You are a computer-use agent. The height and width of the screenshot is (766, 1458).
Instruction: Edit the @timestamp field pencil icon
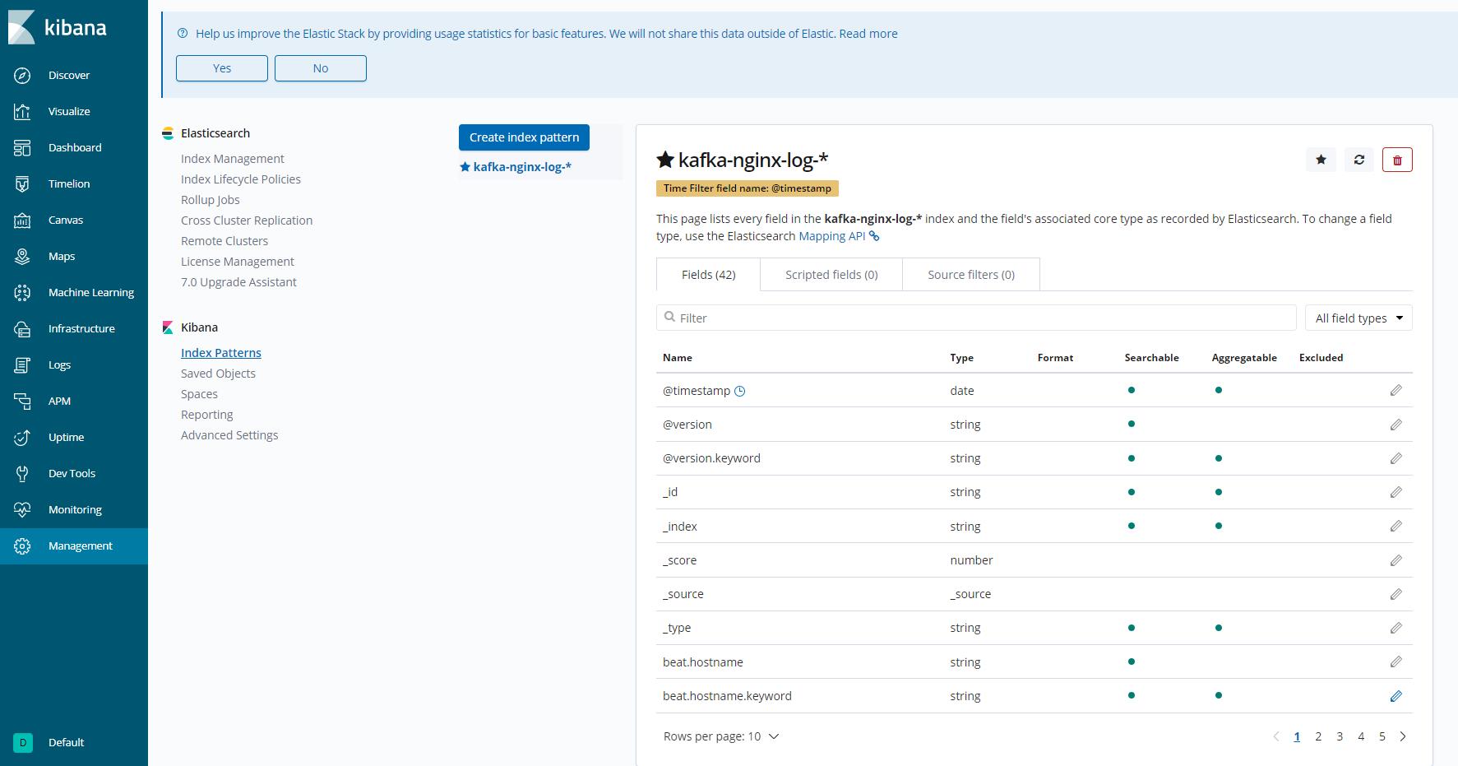tap(1396, 390)
